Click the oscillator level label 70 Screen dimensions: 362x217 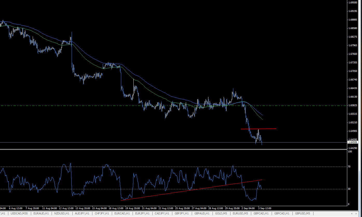pyautogui.click(x=350, y=167)
